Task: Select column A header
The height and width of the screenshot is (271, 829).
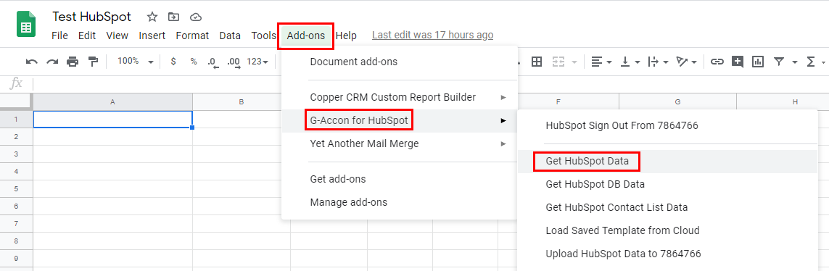Action: tap(112, 101)
